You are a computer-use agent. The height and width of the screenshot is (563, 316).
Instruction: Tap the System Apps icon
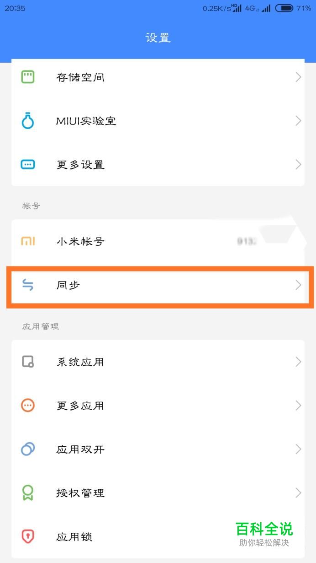pyautogui.click(x=28, y=362)
